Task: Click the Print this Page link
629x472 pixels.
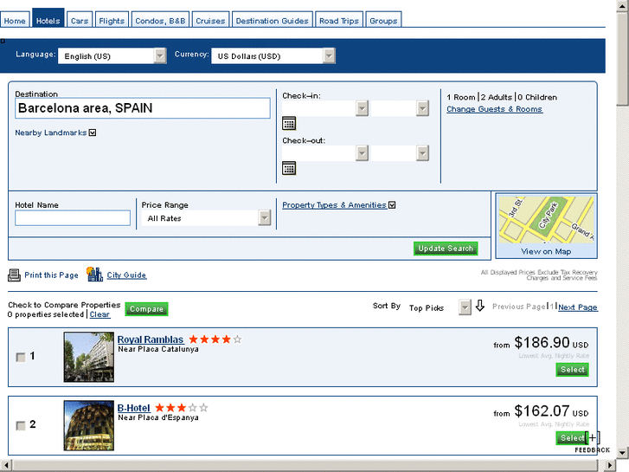Action: pyautogui.click(x=51, y=275)
